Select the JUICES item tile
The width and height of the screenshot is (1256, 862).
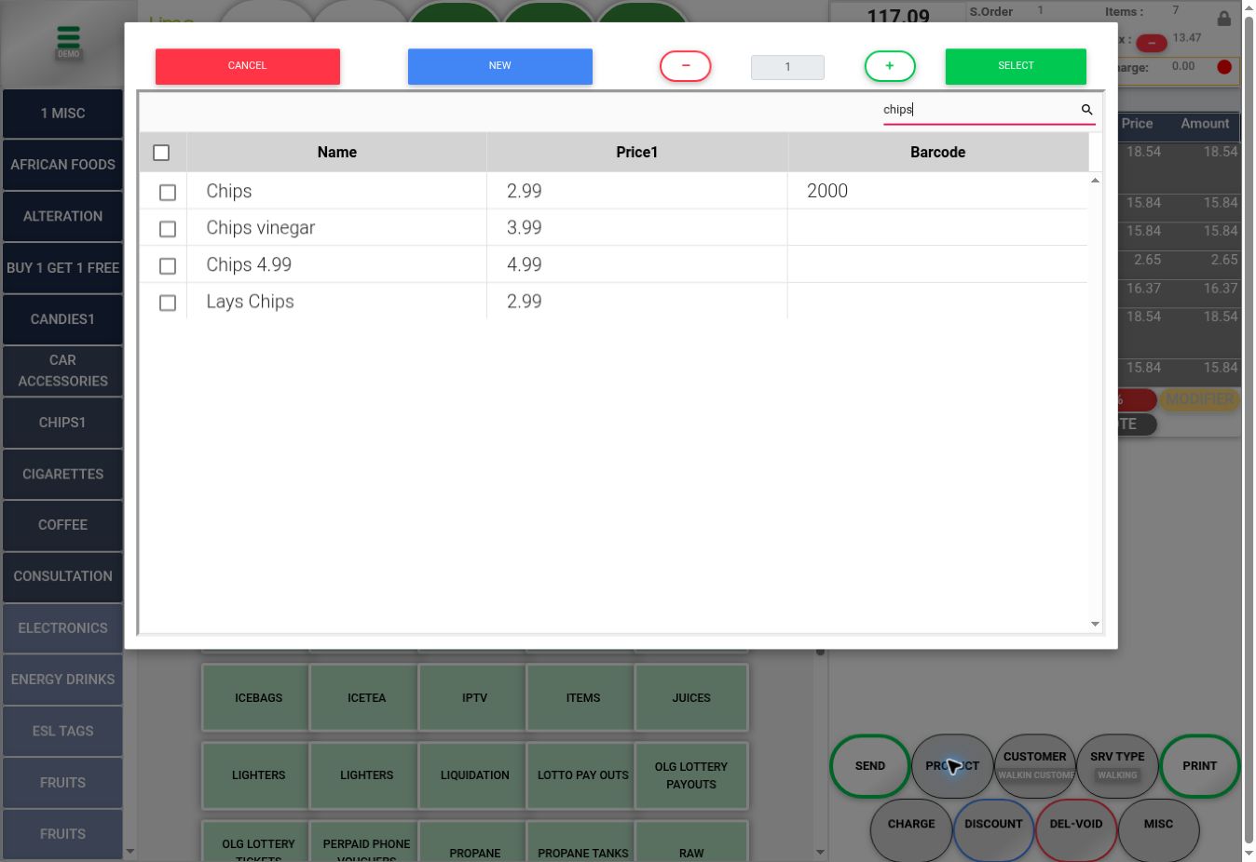point(691,697)
